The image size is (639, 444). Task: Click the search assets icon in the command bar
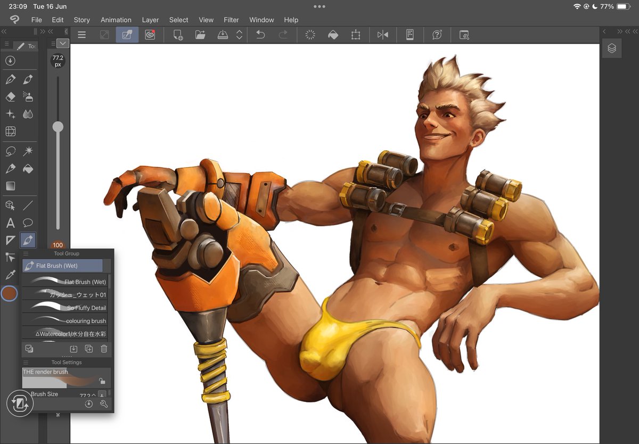464,35
